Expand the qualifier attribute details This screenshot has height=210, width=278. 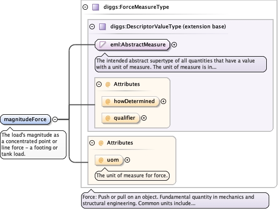pos(144,118)
